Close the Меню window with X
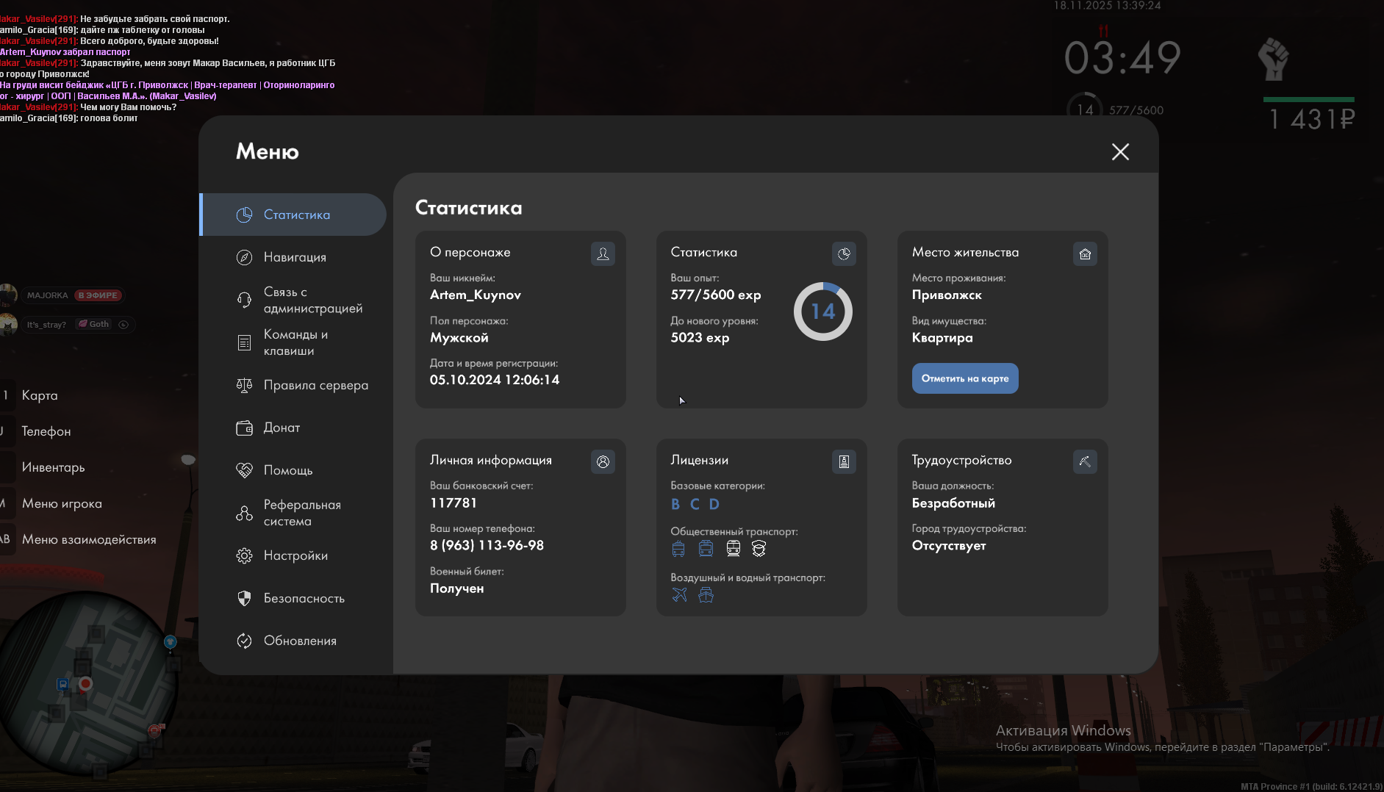Screen dimensions: 1384x792 (1120, 152)
